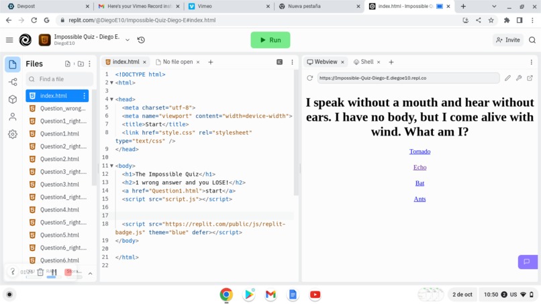541x304 pixels.
Task: Run the repl
Action: click(x=270, y=40)
